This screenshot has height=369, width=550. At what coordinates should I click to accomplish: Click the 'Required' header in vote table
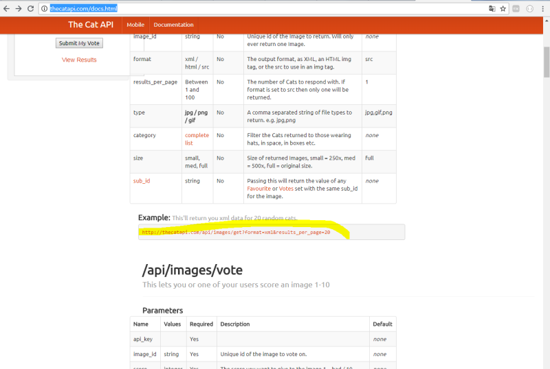click(201, 324)
